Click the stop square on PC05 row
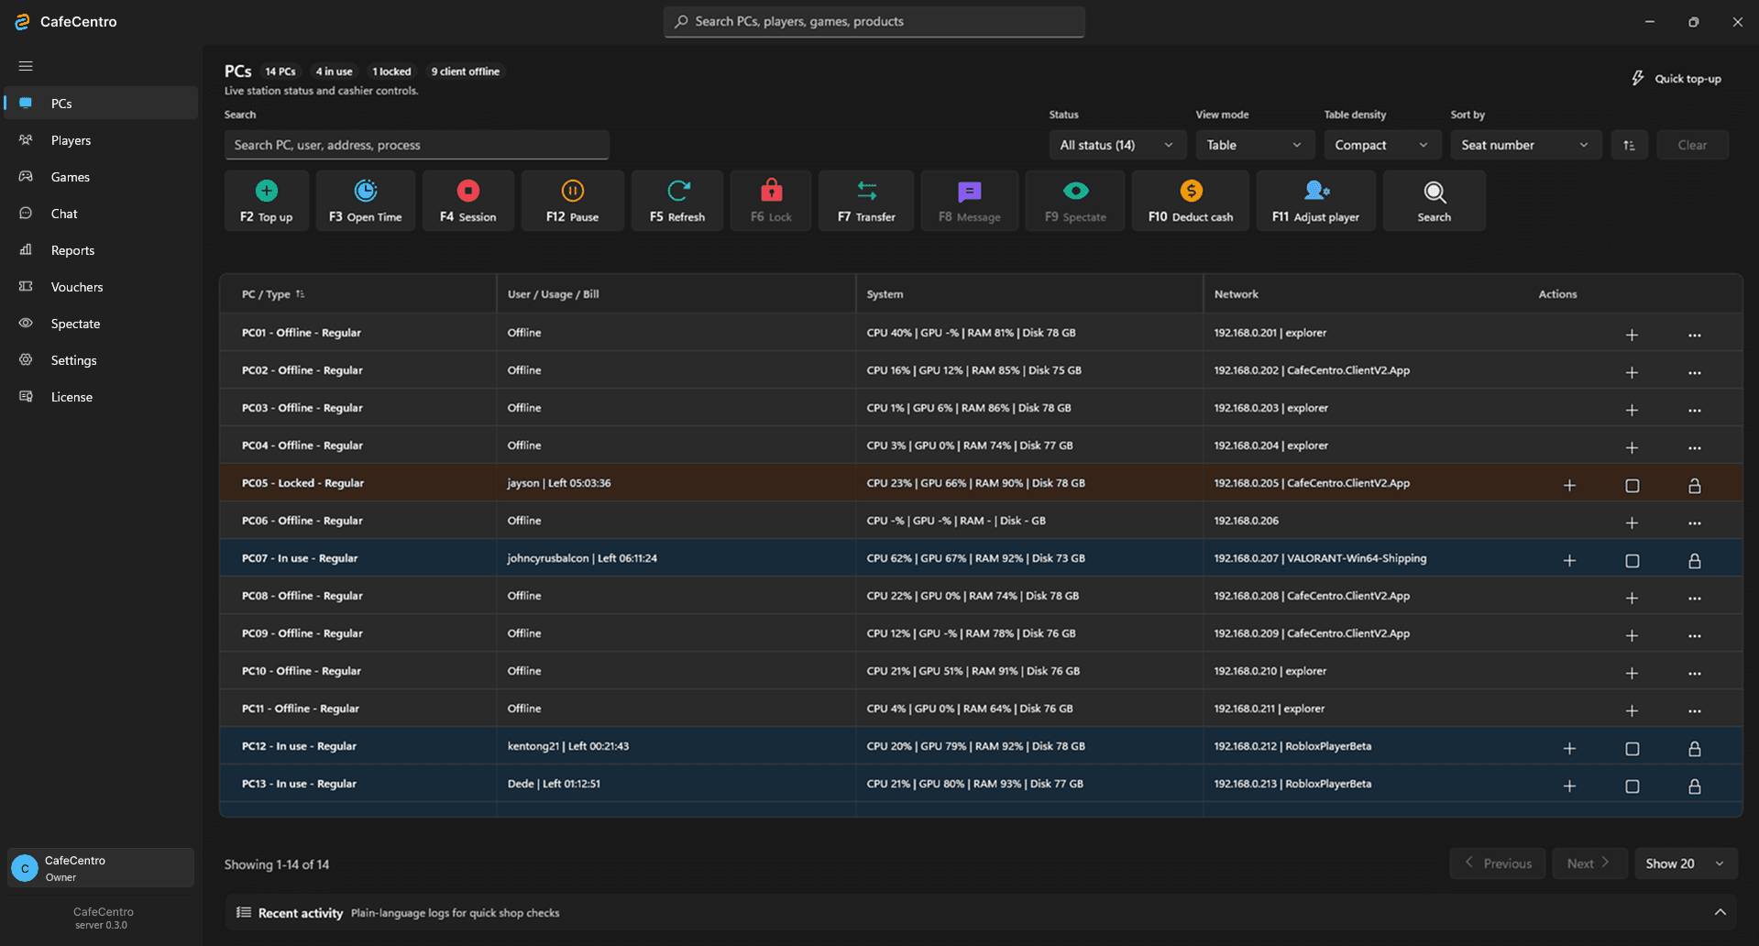Screen dimensions: 1759x946 (1633, 485)
